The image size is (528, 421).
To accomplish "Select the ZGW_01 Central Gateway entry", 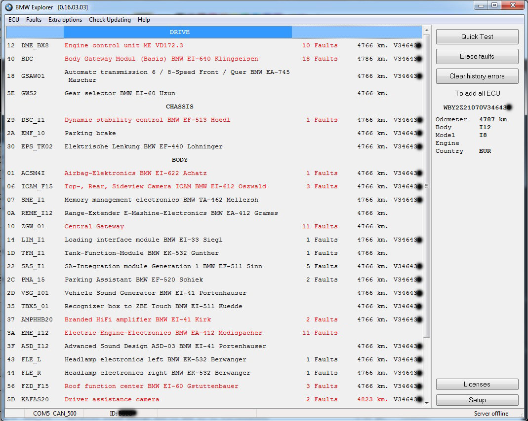I will pyautogui.click(x=94, y=226).
